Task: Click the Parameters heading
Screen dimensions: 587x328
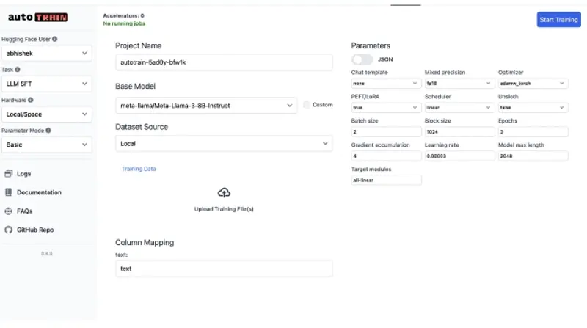Action: pyautogui.click(x=371, y=45)
